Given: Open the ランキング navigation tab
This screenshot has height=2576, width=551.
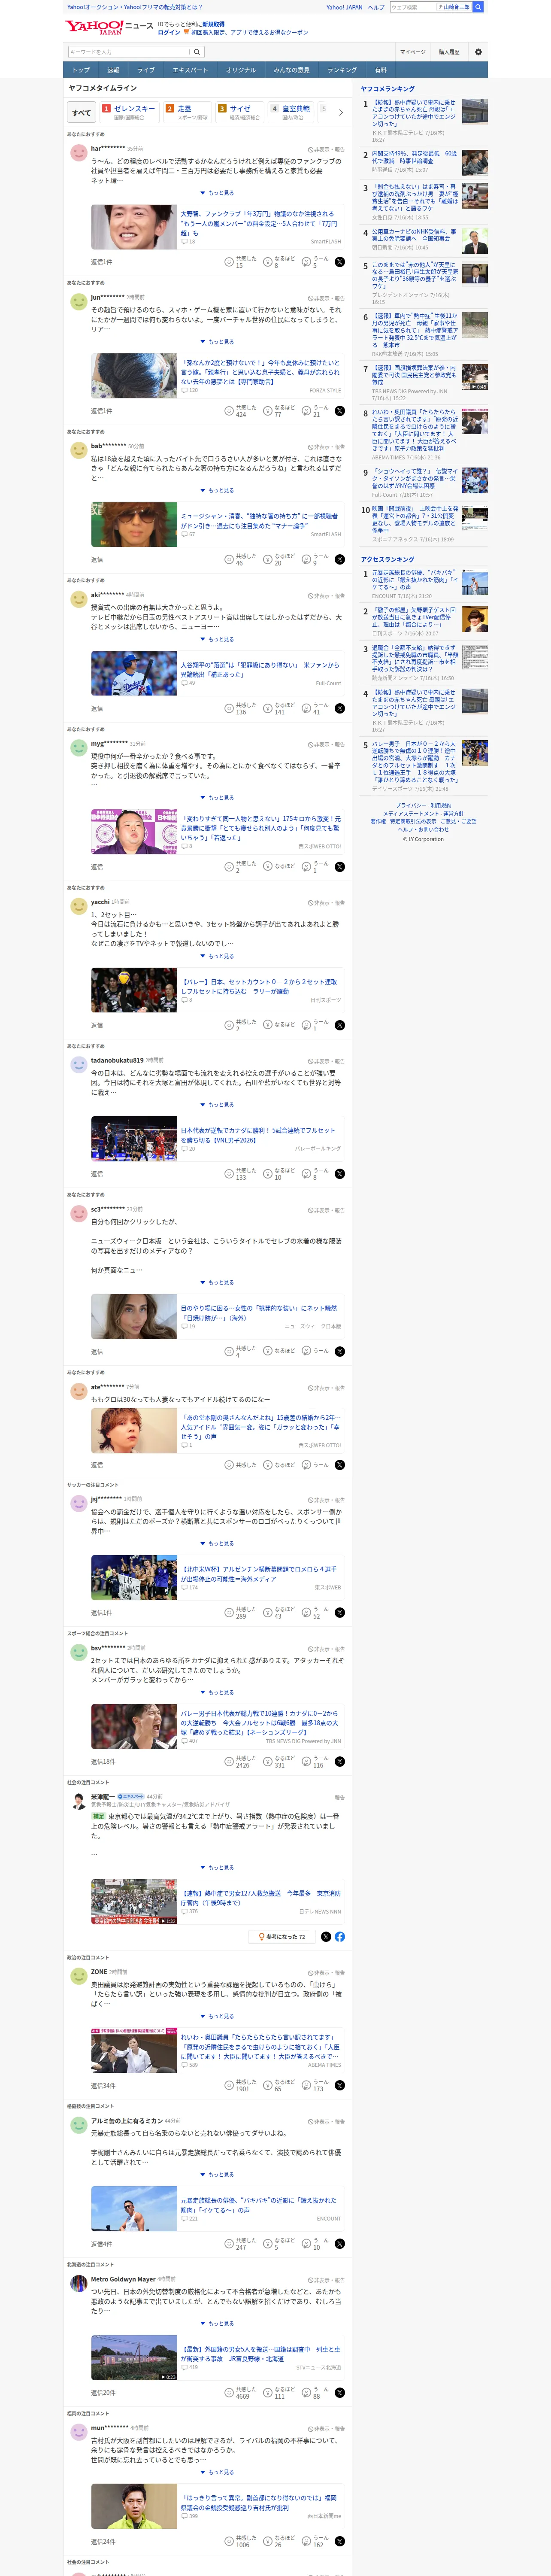Looking at the screenshot, I should point(342,70).
